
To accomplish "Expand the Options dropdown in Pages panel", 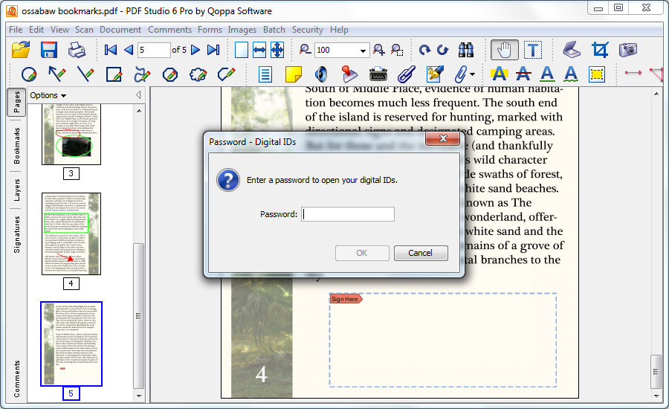I will 48,95.
